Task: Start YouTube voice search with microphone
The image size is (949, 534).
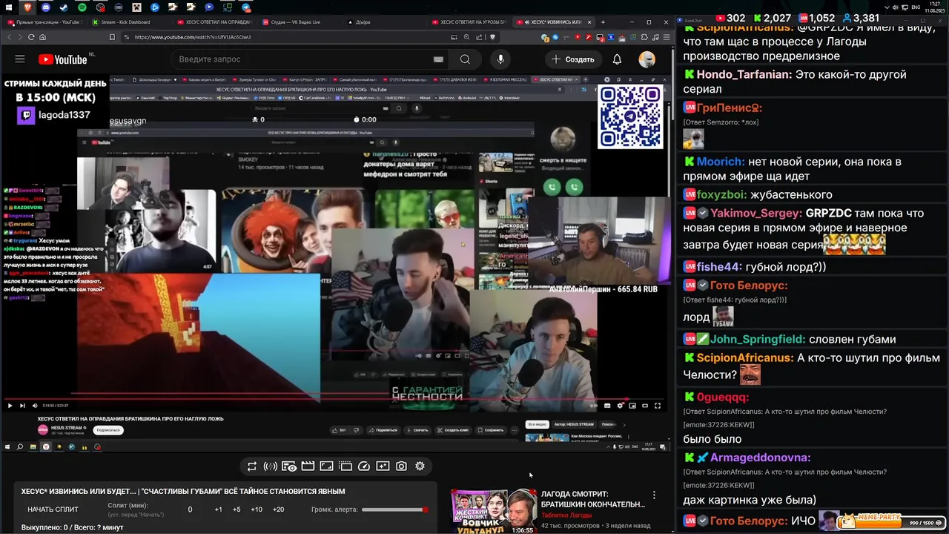Action: (x=500, y=59)
